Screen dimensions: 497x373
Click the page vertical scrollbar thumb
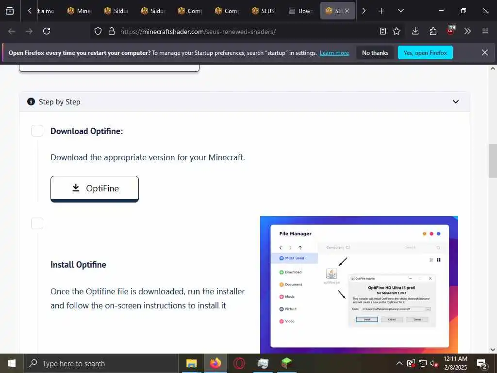(x=493, y=161)
